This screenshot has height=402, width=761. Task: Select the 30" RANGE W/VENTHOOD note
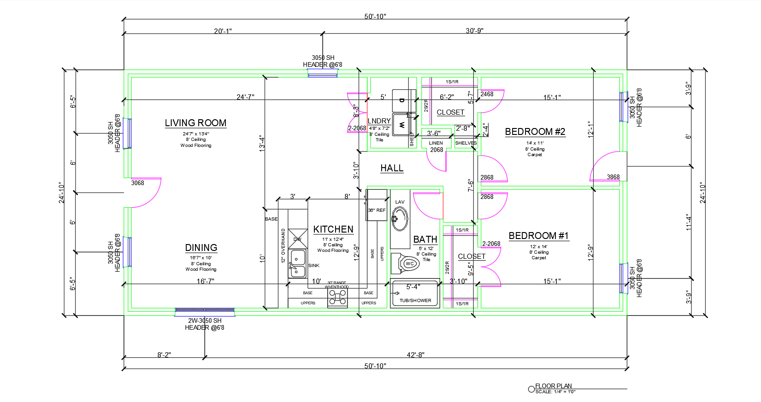(337, 285)
